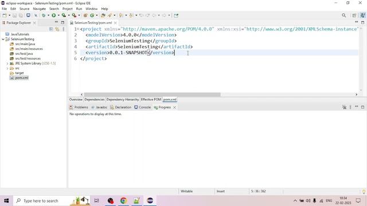Screen dimensions: 367x206
Task: Place cursor on the groupId line
Action: 131,41
